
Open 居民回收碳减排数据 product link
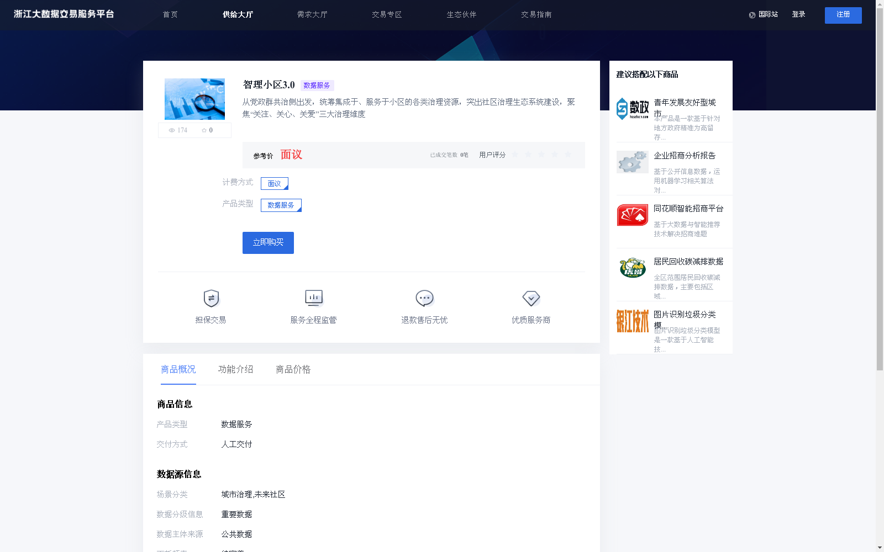click(x=688, y=262)
